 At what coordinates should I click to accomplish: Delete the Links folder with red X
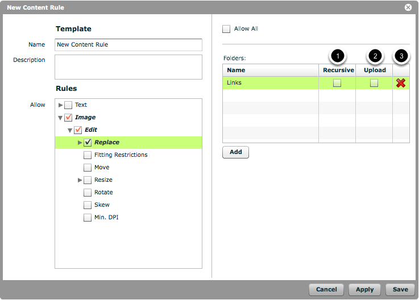401,83
